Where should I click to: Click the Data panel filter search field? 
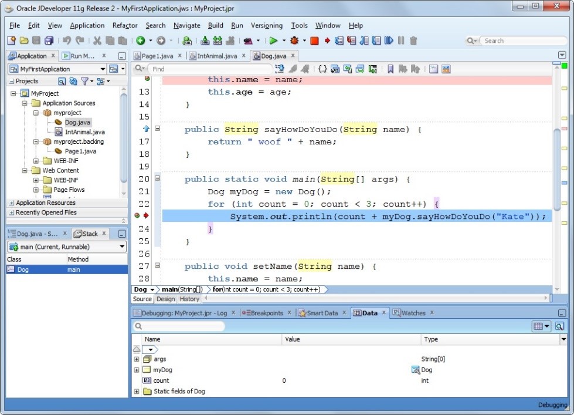(x=179, y=326)
